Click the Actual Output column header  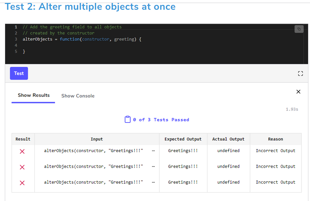click(x=228, y=139)
